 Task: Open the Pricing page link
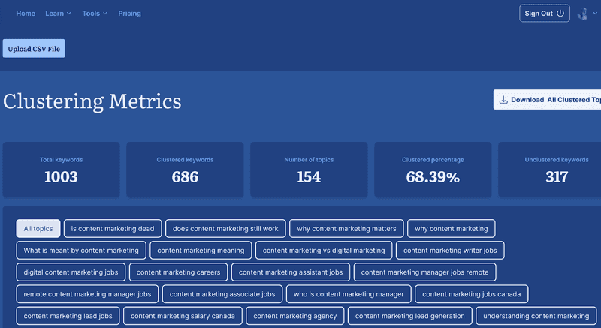tap(129, 13)
